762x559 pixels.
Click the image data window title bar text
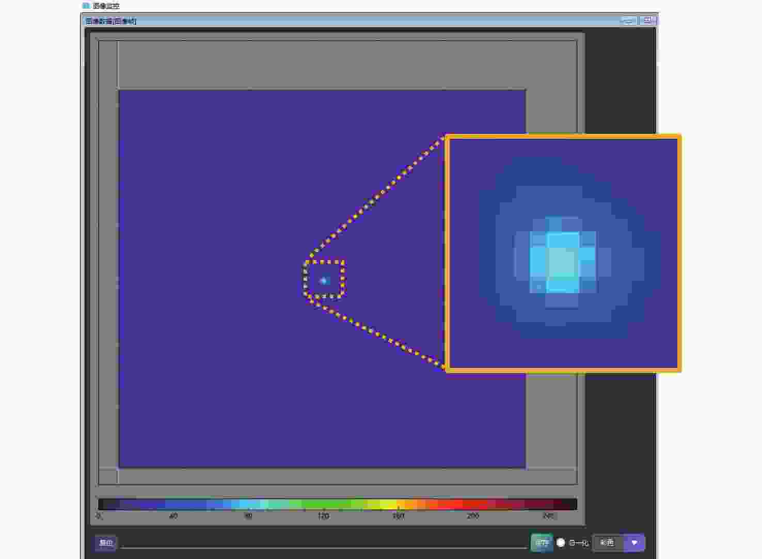point(111,21)
